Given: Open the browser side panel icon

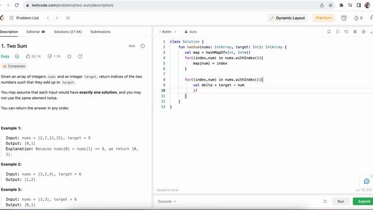Looking at the screenshot, I should click(x=358, y=5).
